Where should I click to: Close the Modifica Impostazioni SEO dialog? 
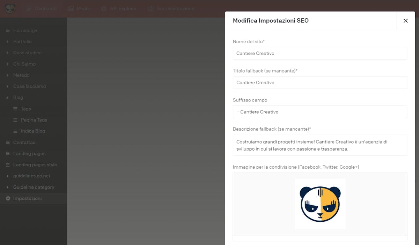(x=405, y=21)
